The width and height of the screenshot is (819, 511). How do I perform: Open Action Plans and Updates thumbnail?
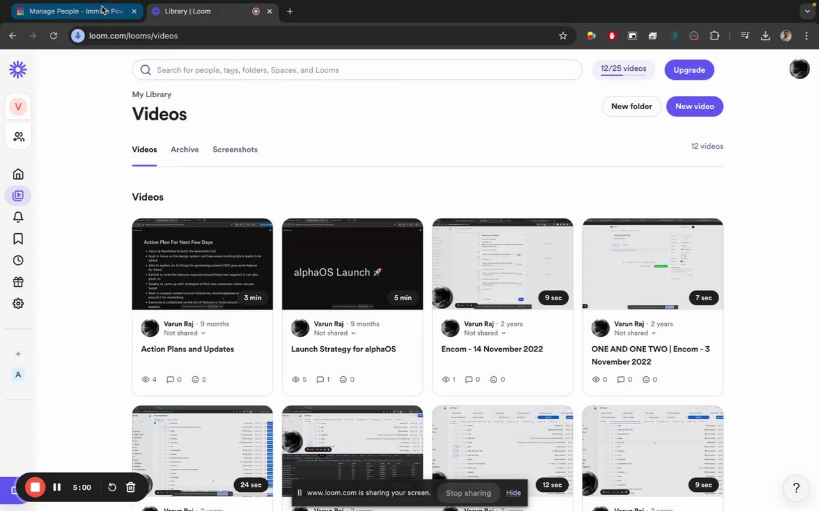202,264
